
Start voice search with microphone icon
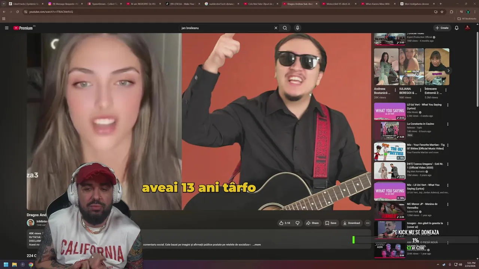(x=298, y=28)
